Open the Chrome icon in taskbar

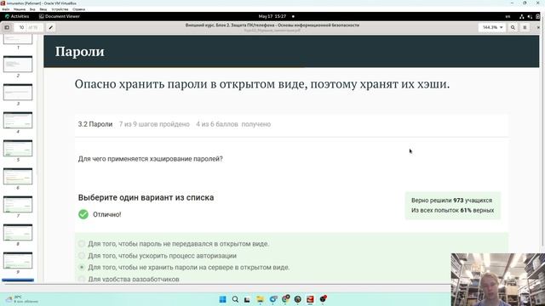click(x=286, y=299)
